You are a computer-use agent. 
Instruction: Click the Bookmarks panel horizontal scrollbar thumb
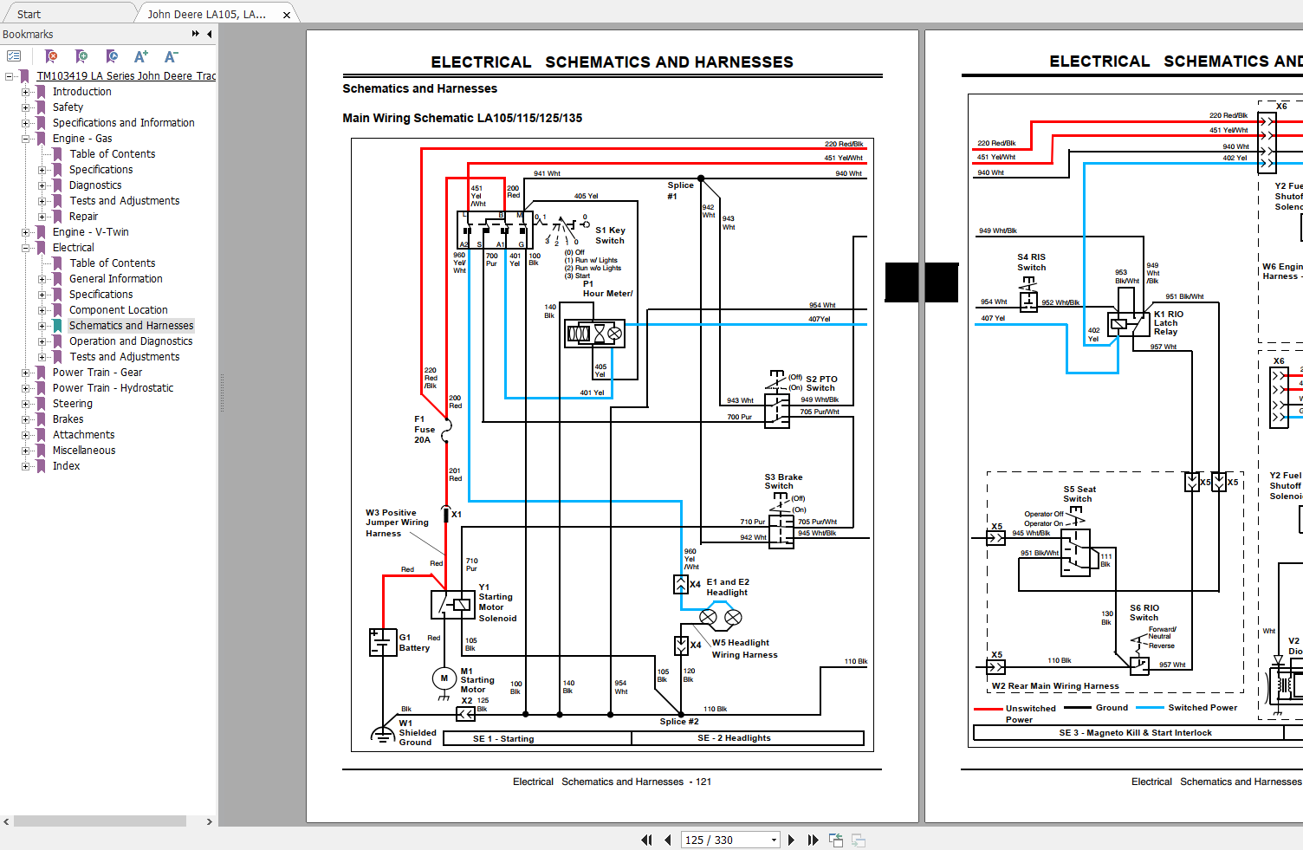point(100,821)
